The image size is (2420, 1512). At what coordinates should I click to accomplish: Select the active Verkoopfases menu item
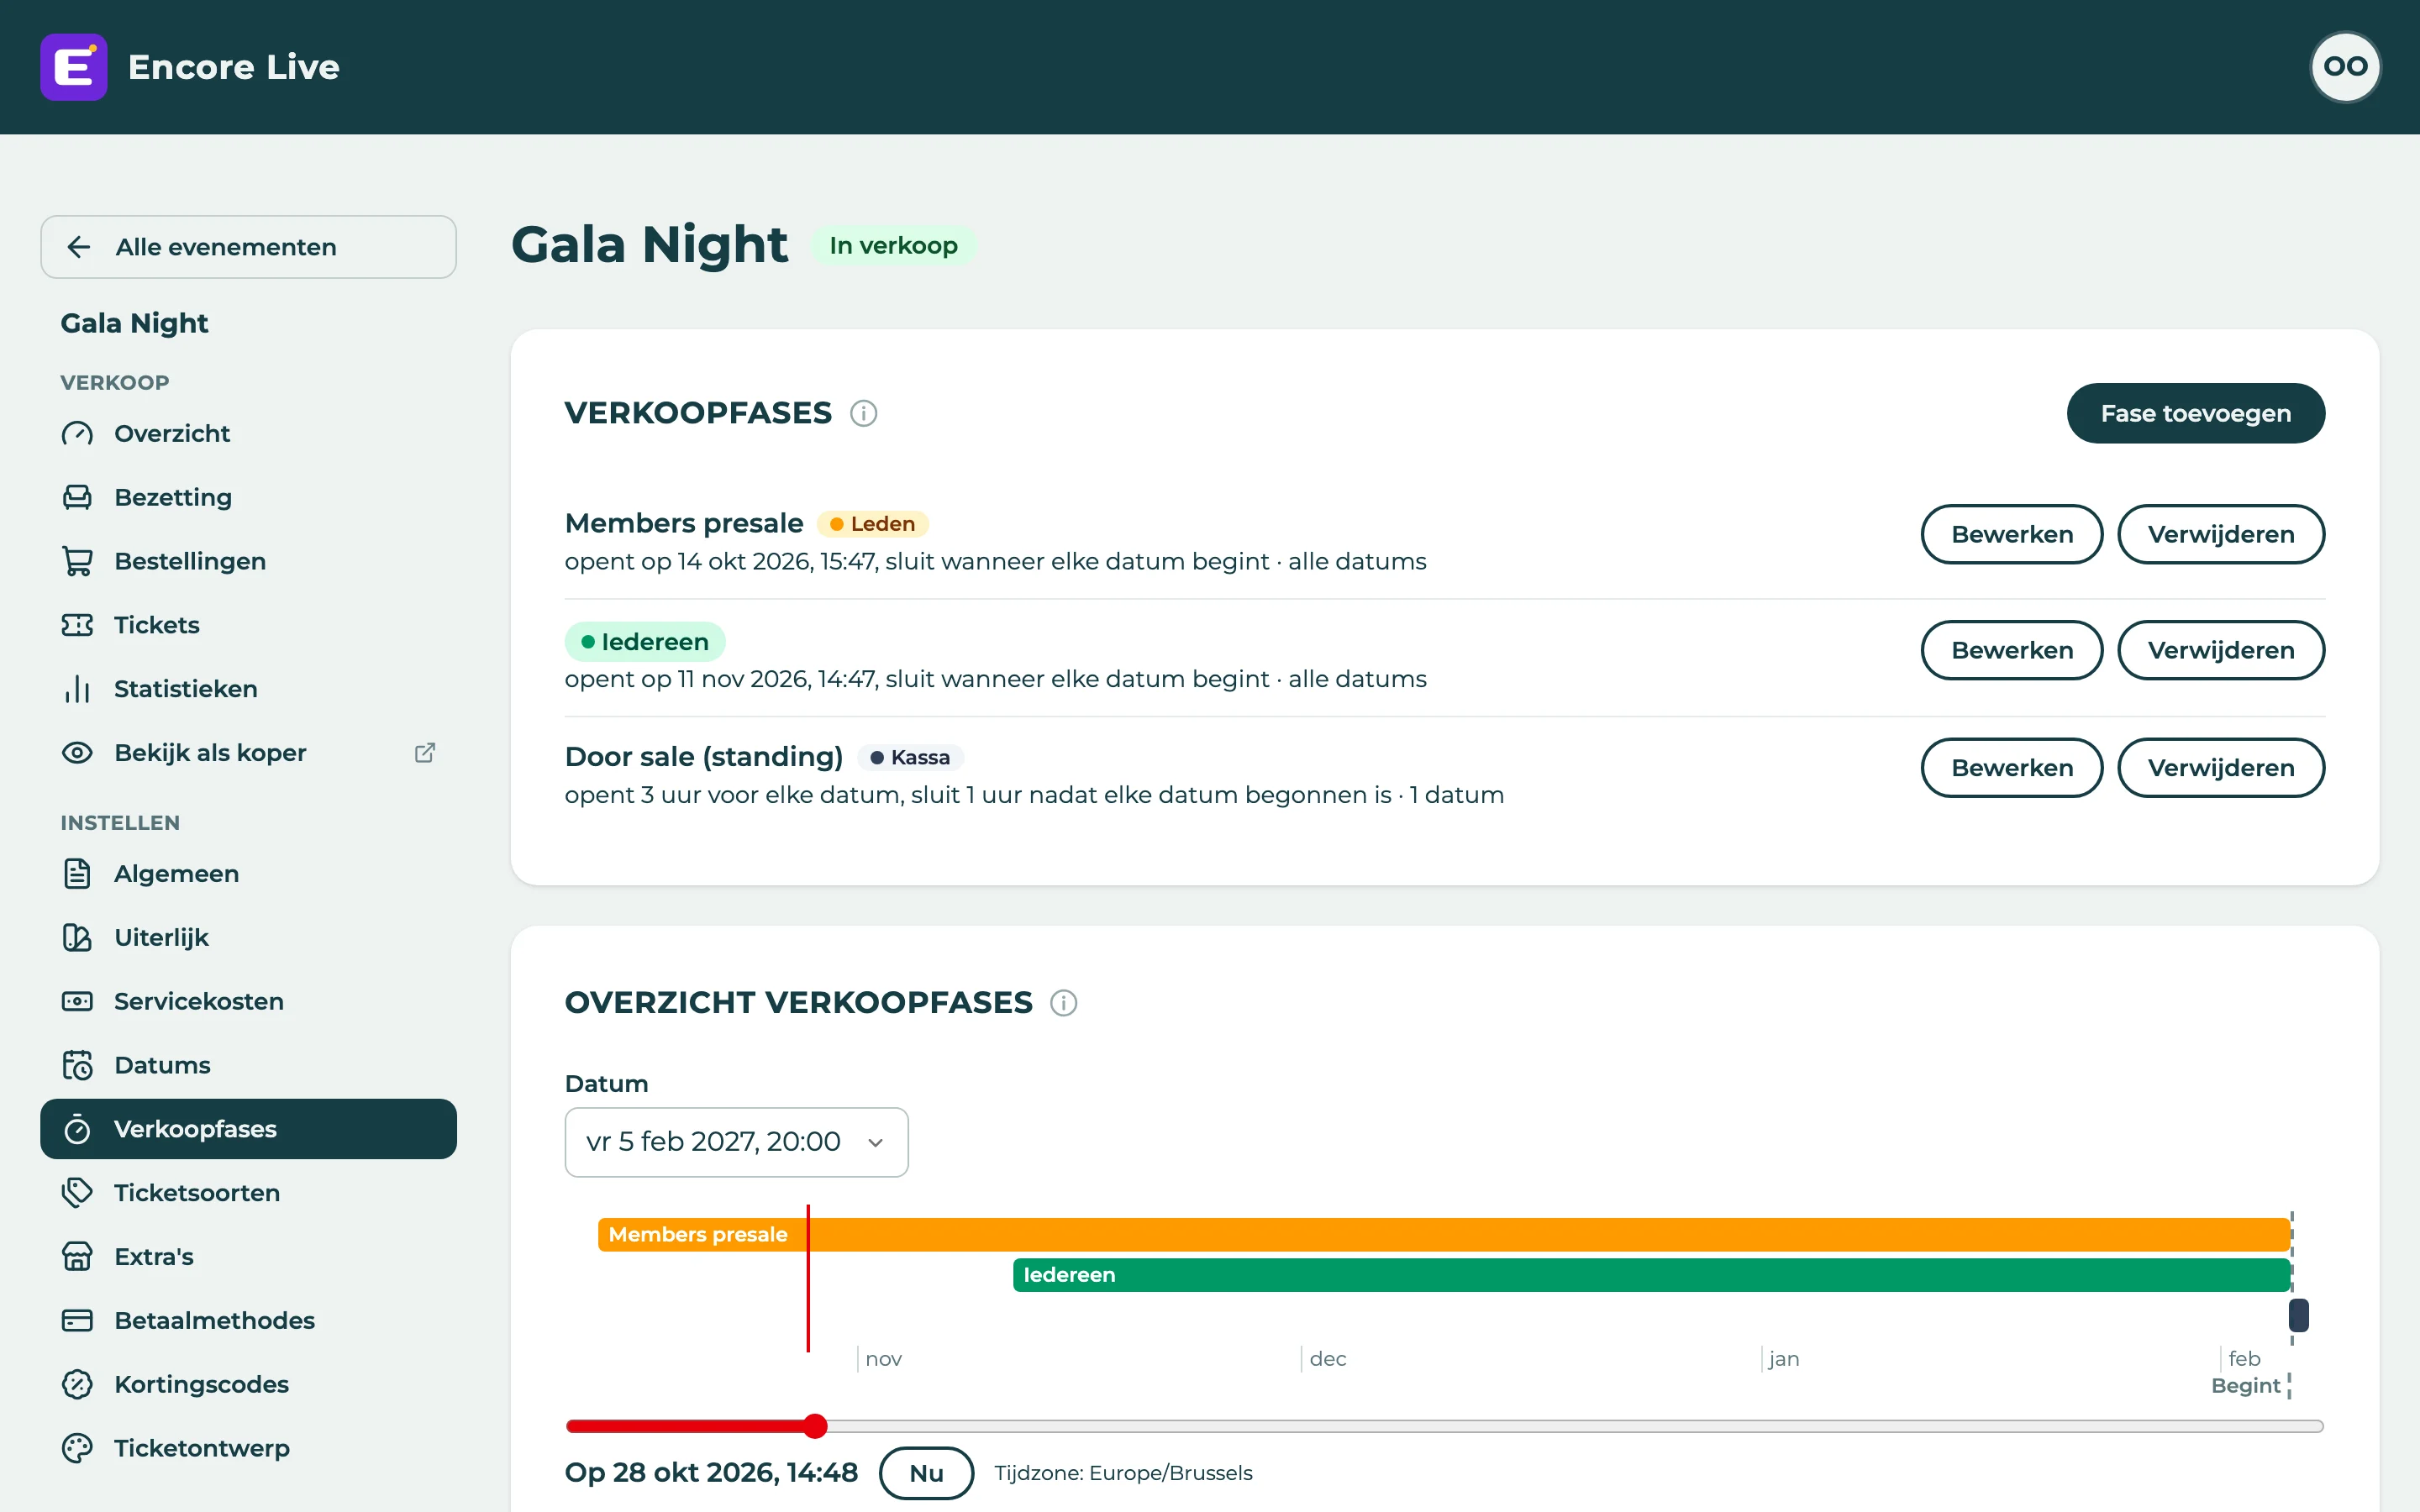(248, 1129)
